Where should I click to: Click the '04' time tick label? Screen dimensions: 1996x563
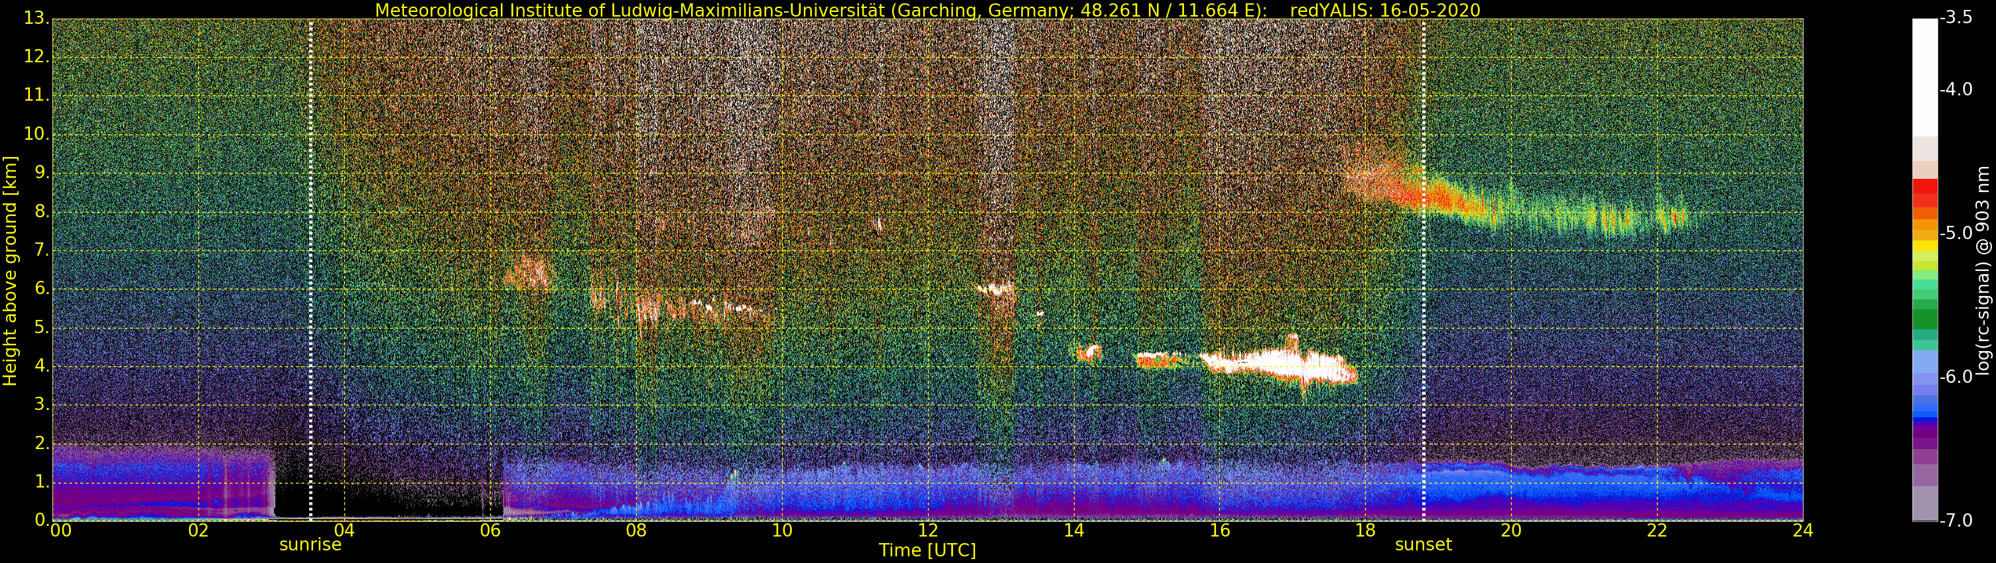pyautogui.click(x=344, y=531)
